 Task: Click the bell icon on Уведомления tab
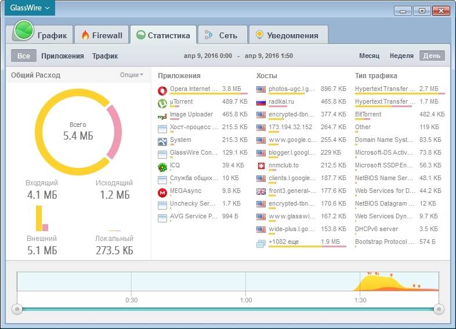tap(259, 35)
